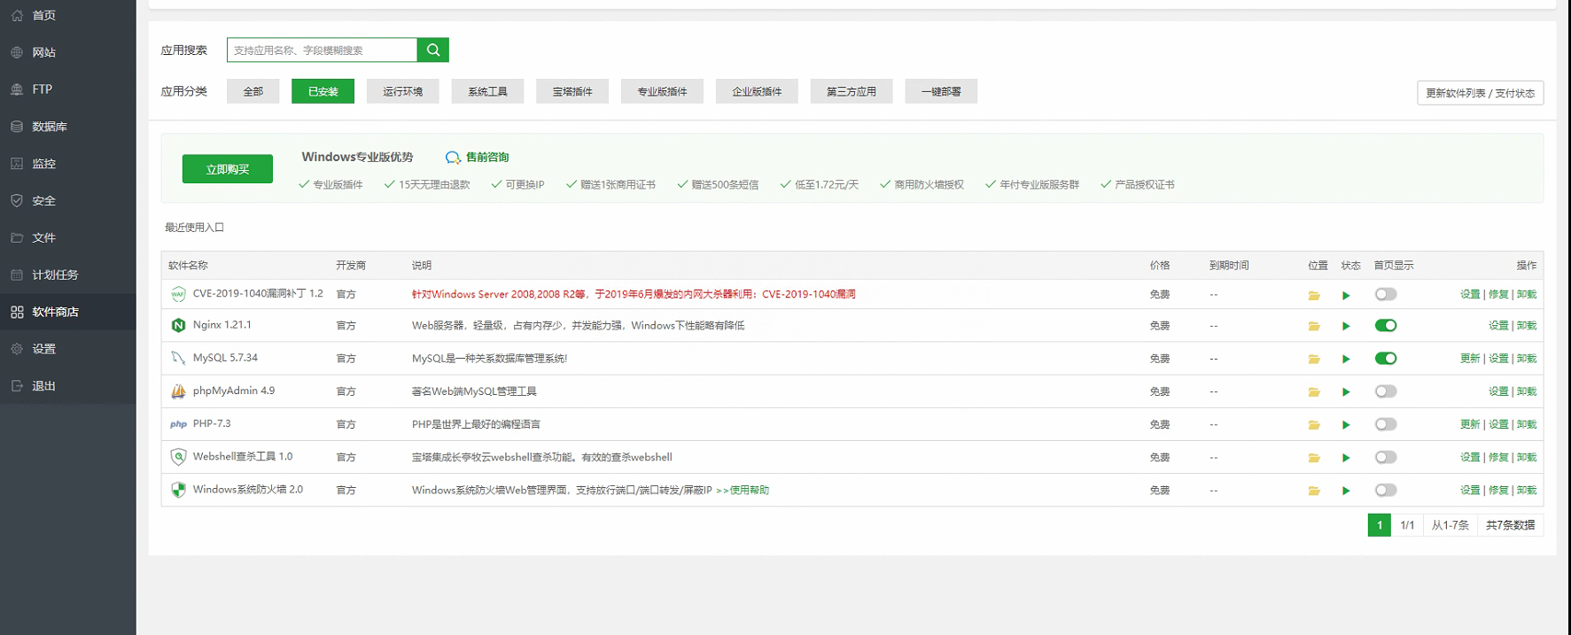Click 卸载 link for Nginx 1.21.1

click(1526, 326)
